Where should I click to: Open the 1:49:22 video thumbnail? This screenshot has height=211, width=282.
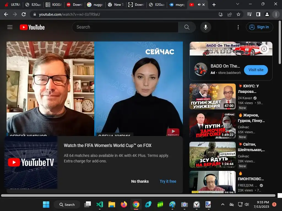[x=212, y=126]
